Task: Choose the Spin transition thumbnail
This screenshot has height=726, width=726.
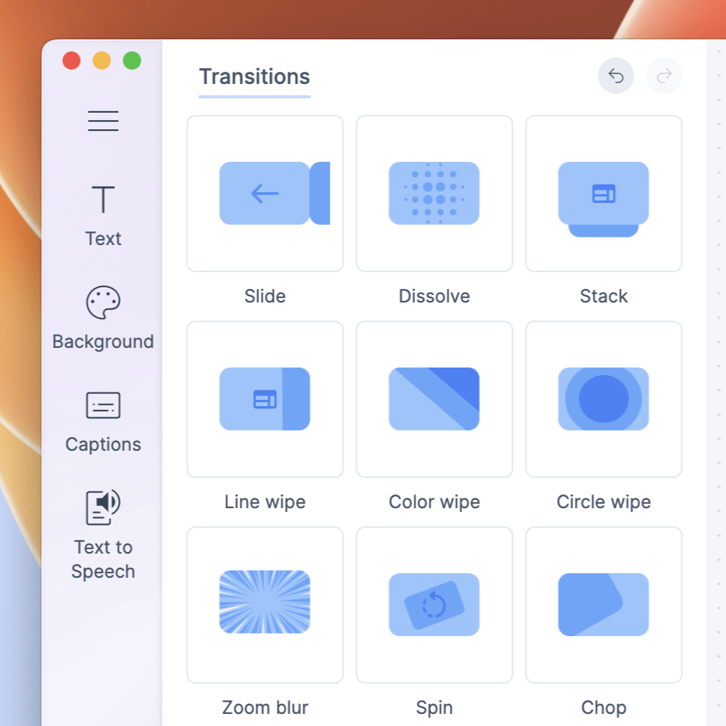Action: pyautogui.click(x=434, y=605)
